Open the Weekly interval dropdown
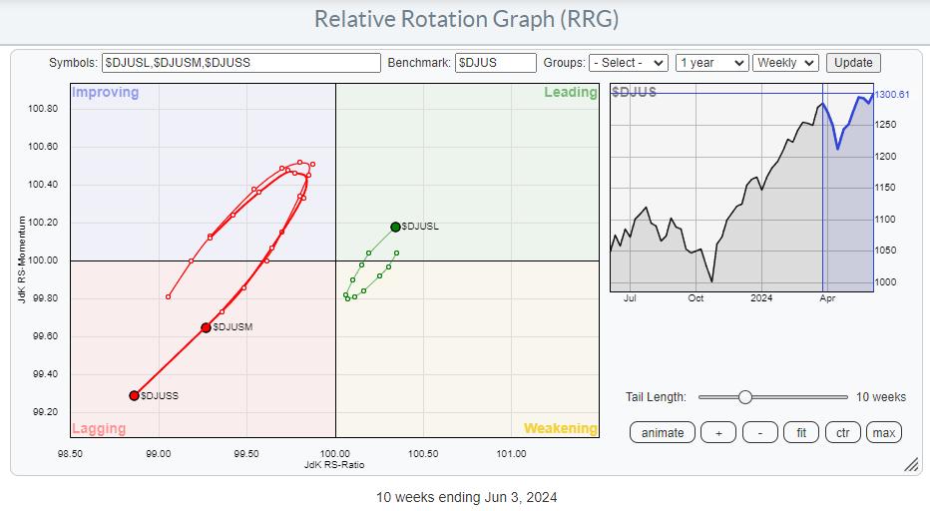 pyautogui.click(x=785, y=62)
